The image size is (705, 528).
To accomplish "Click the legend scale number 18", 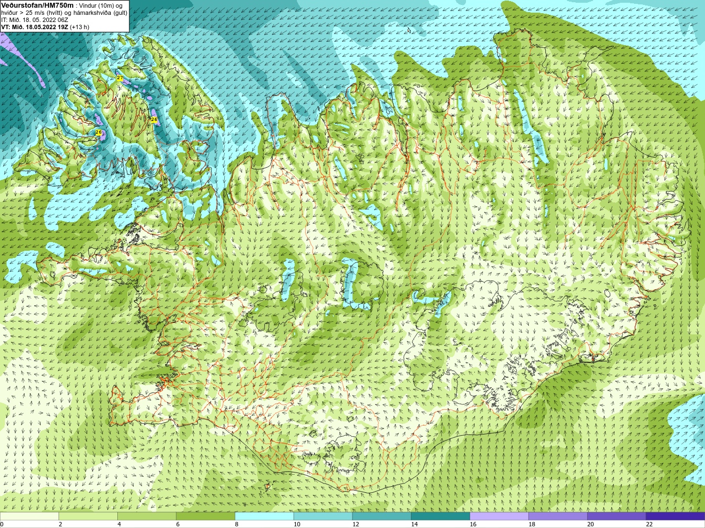I will click(532, 524).
